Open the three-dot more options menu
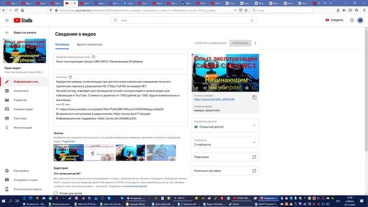368x207 pixels. [x=255, y=43]
